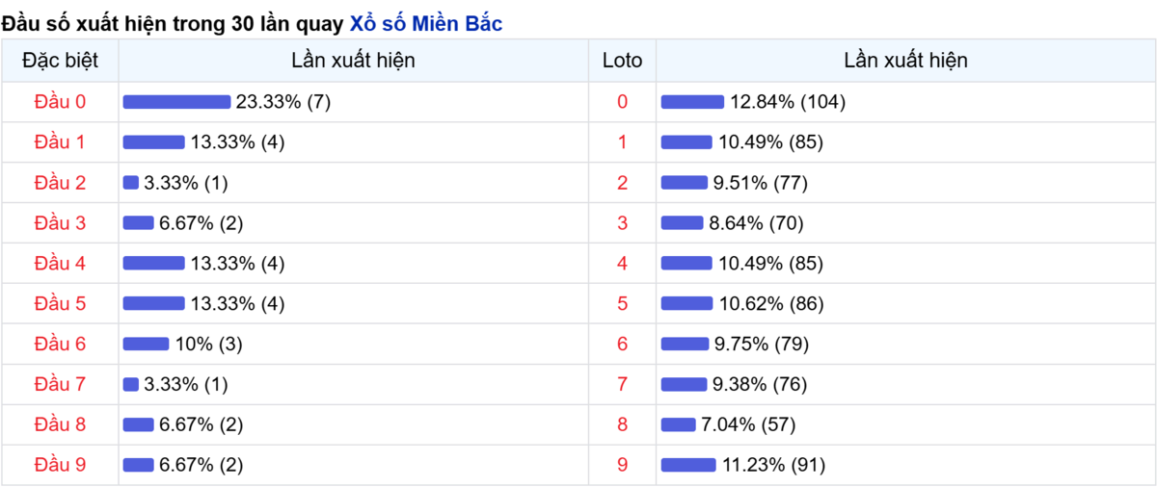Select the Đặc biệt column header

(x=60, y=61)
